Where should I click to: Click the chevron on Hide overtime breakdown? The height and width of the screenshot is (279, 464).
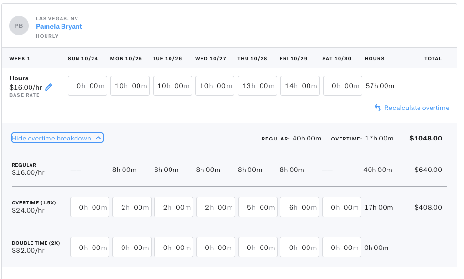point(98,138)
